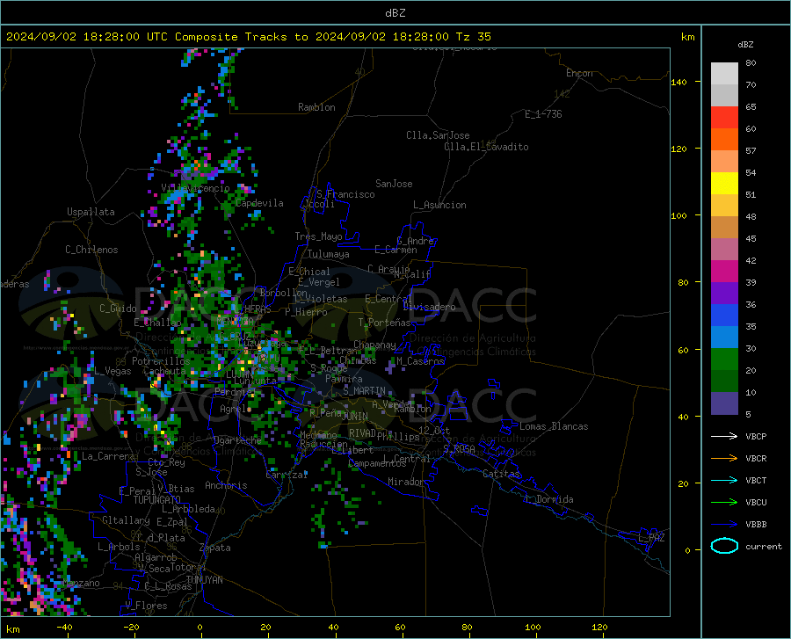Screen dimensions: 791x639
Task: Click the 'E_1-736' map label
Action: 543,114
